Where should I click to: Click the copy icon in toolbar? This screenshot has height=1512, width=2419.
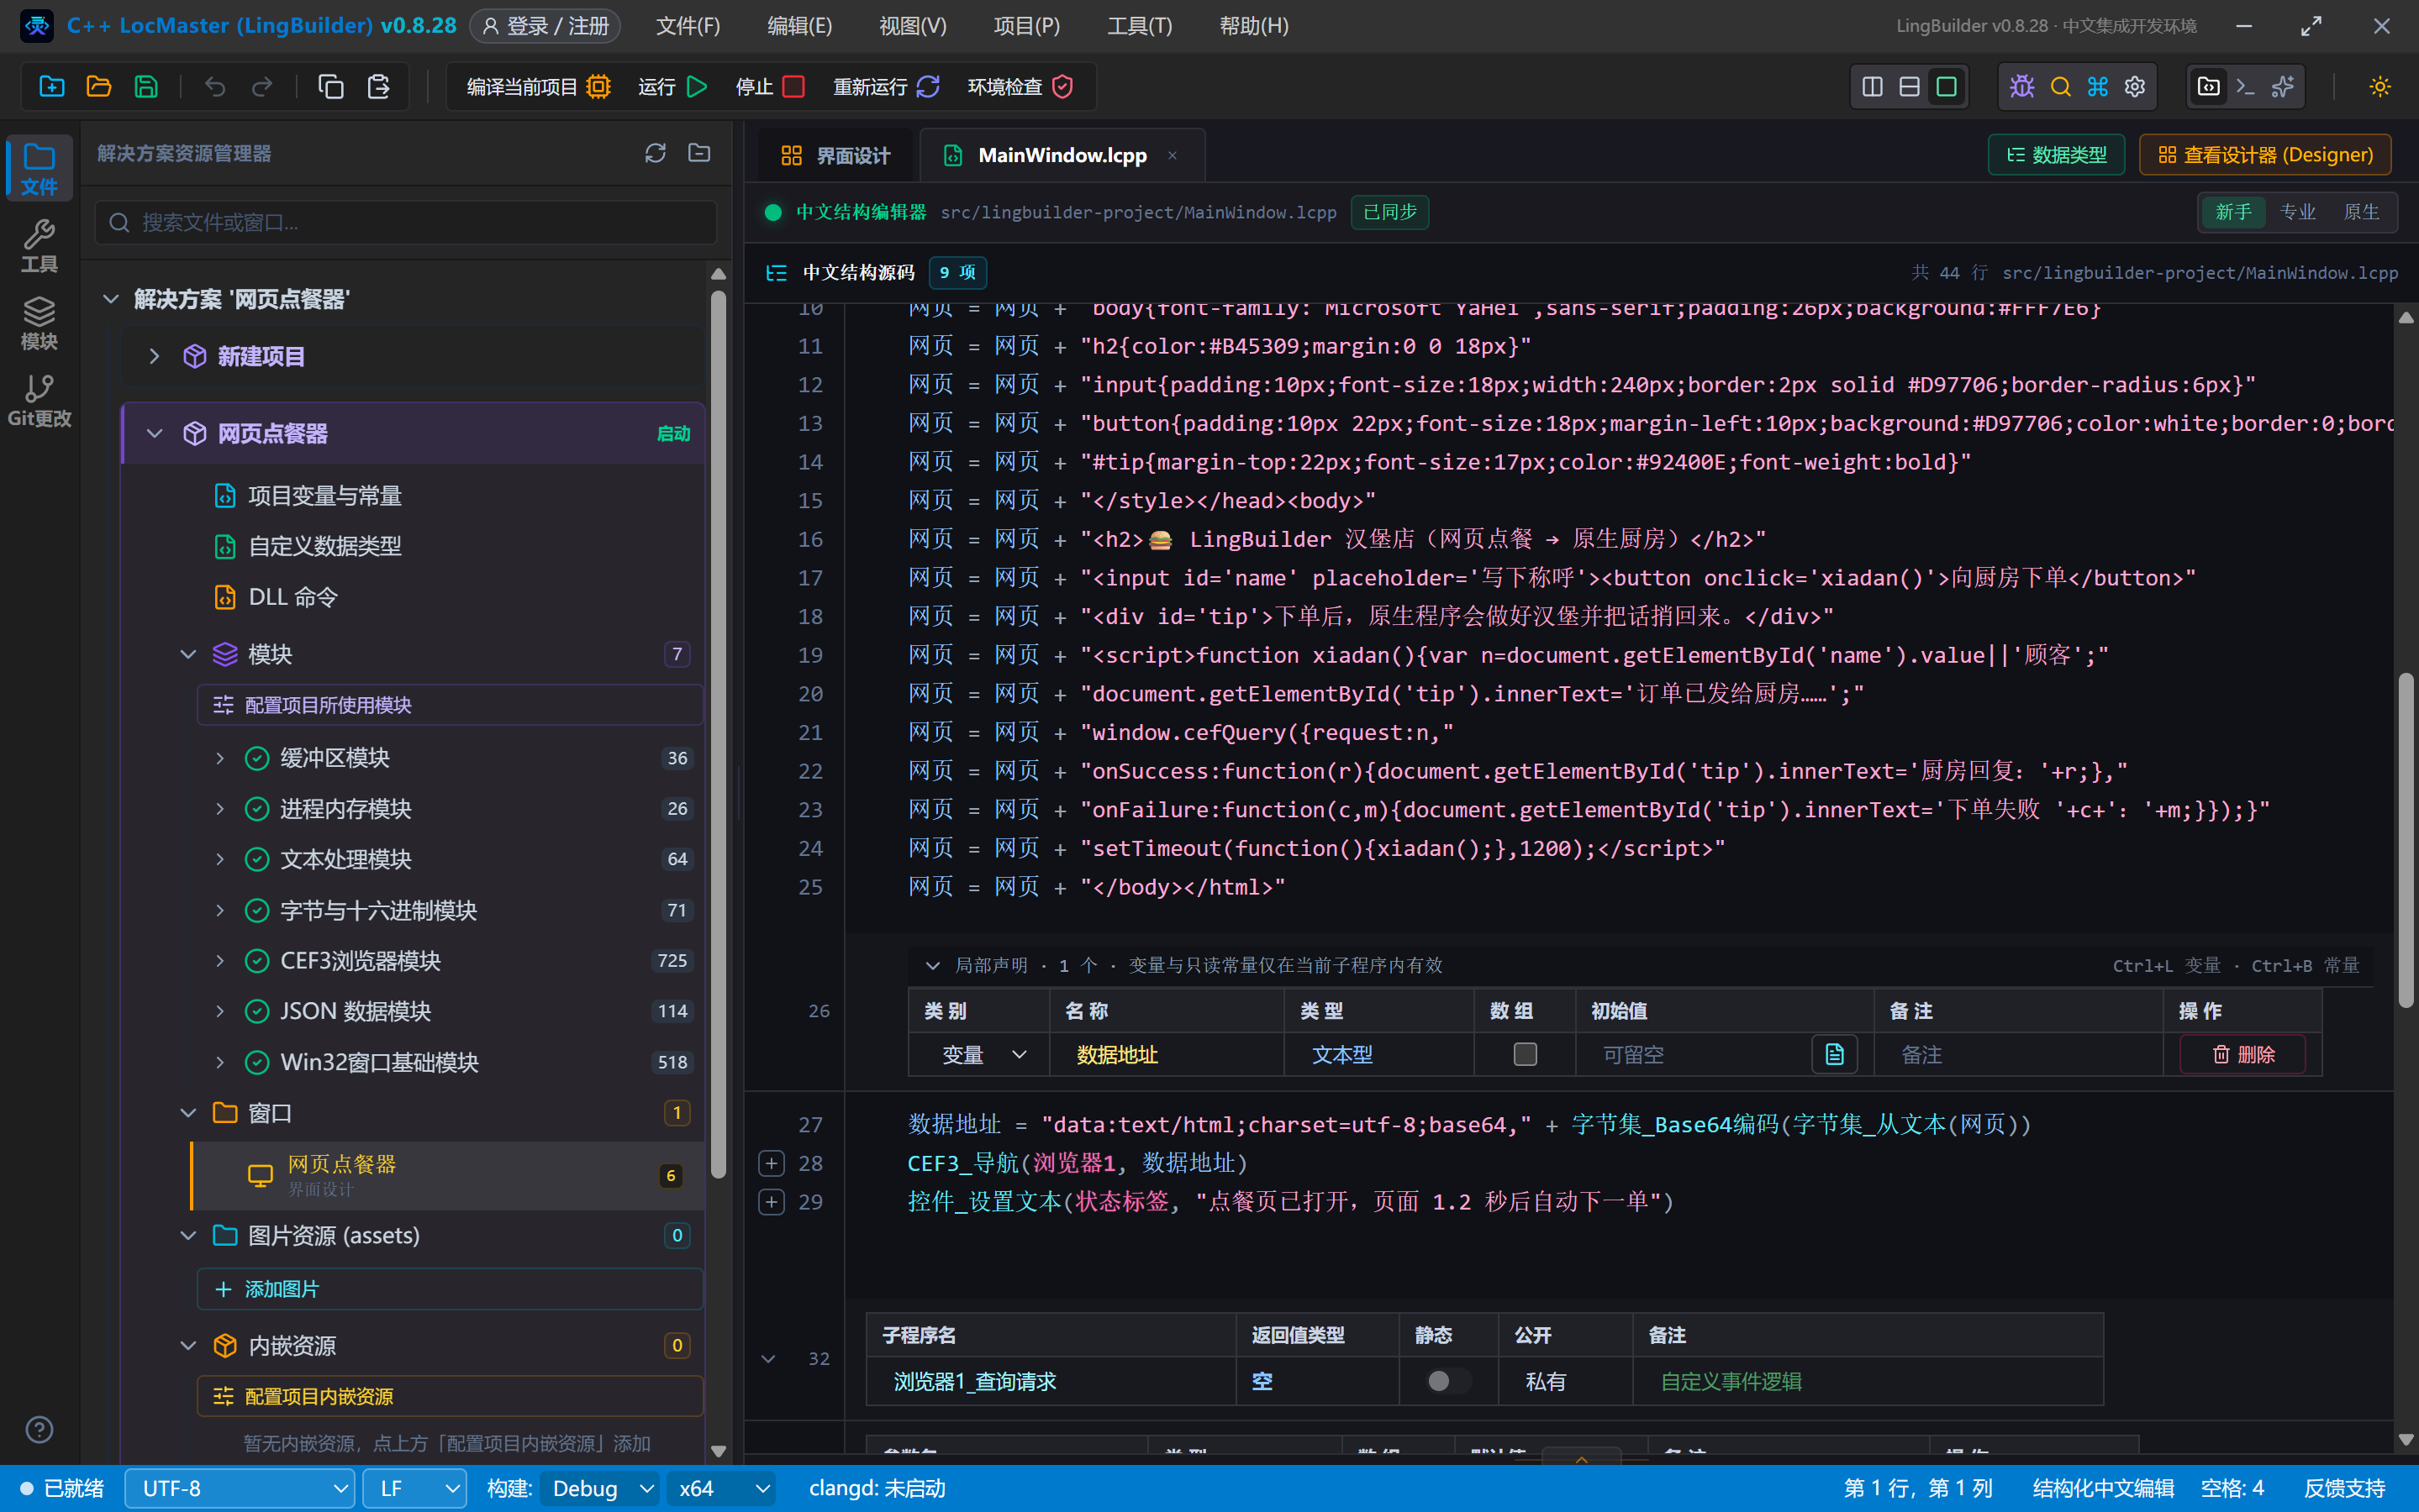tap(331, 87)
